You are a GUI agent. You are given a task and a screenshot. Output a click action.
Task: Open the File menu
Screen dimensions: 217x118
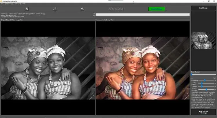coord(2,4)
